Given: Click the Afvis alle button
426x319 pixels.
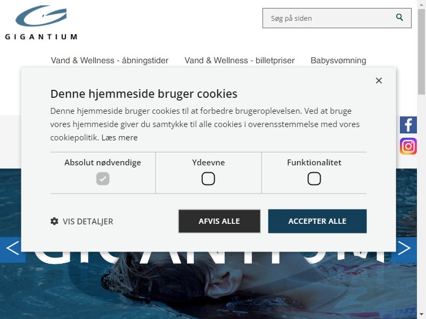Looking at the screenshot, I should point(219,221).
